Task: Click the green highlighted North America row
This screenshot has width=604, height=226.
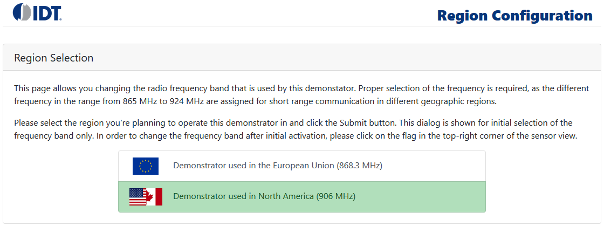Action: click(421, 197)
